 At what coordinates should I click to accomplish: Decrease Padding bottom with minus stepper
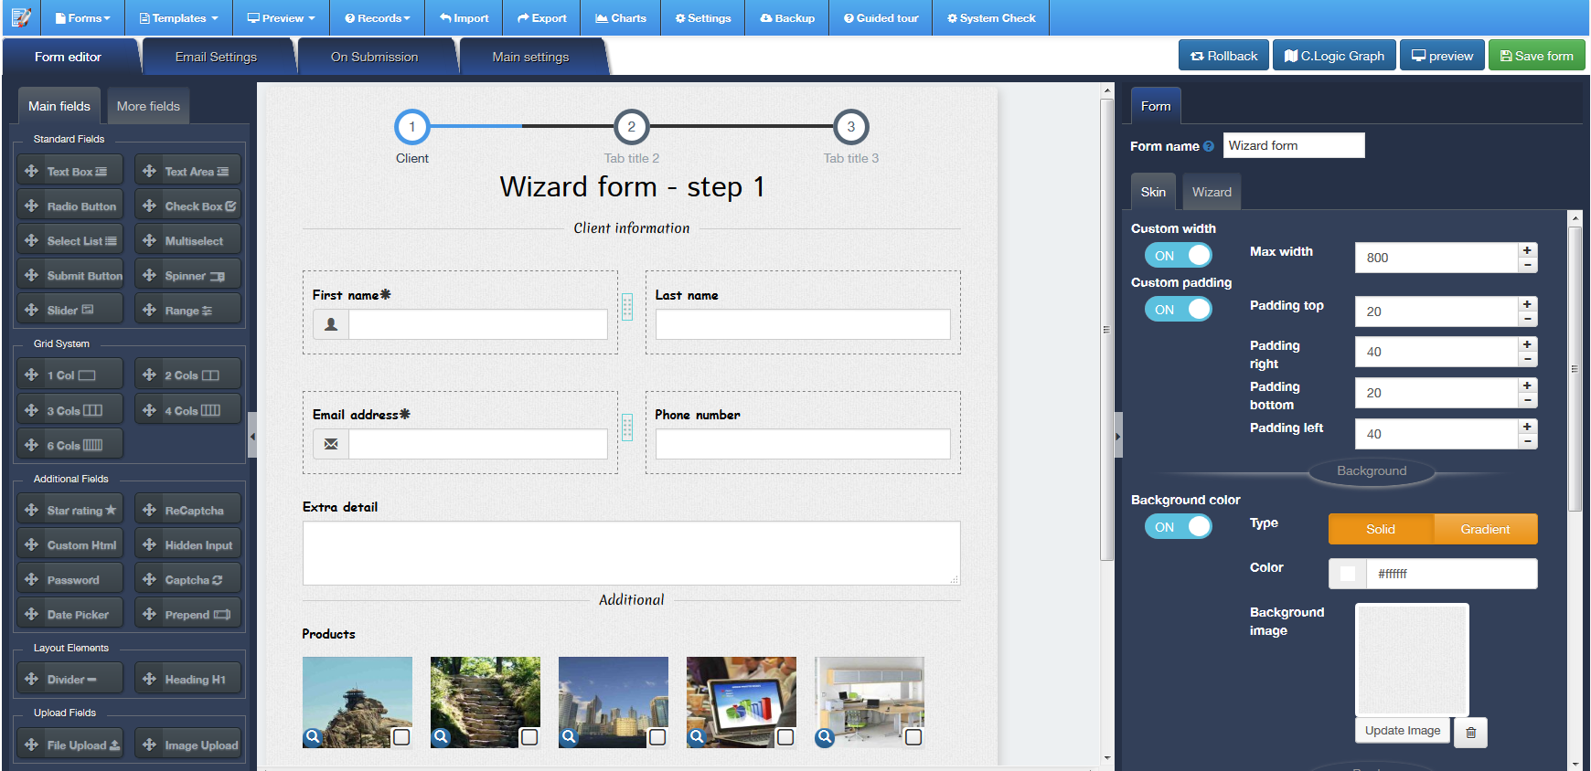tap(1527, 400)
